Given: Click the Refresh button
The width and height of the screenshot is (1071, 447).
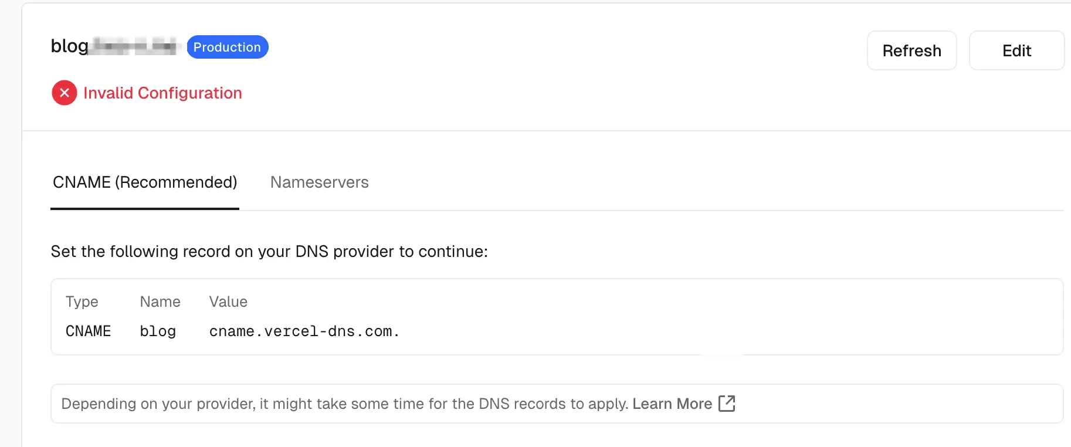Looking at the screenshot, I should [x=911, y=51].
